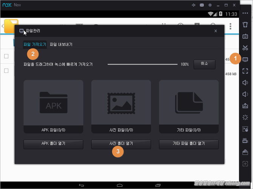The width and height of the screenshot is (253, 189).
Task: Open the toolbox icon in sidebar
Action: 245,152
